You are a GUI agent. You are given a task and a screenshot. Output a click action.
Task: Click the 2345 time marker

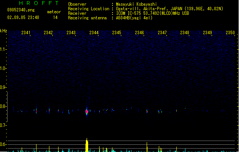pyautogui.click(x=117, y=33)
